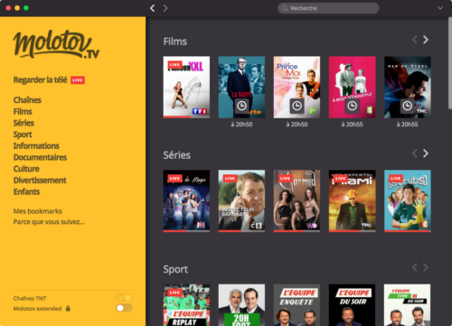Click the clock icon on Le Prince & Moi
The height and width of the screenshot is (326, 452).
click(297, 106)
